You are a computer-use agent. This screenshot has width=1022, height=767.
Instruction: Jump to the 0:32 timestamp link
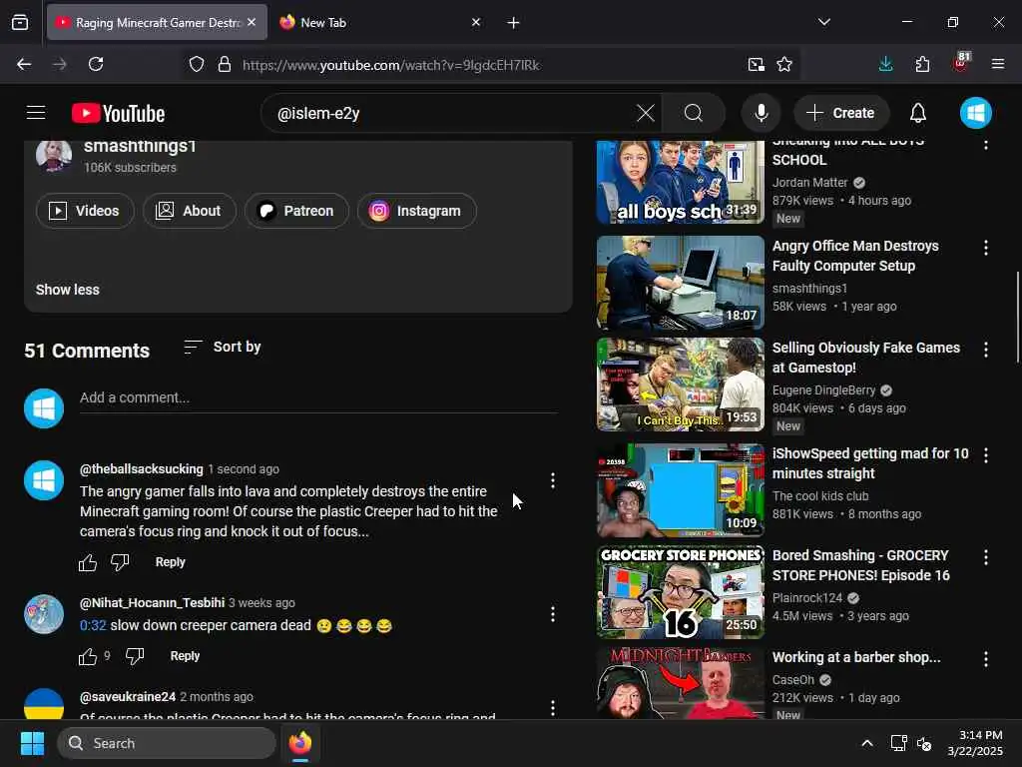pyautogui.click(x=93, y=625)
